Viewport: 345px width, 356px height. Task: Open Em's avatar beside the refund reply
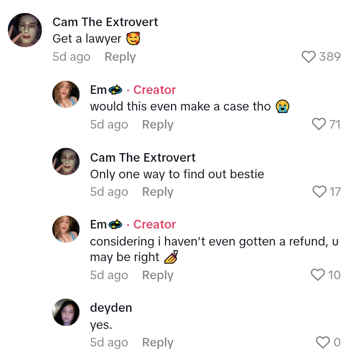click(x=66, y=228)
